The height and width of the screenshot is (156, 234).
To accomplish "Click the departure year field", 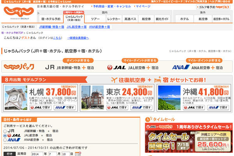I will [37, 154].
